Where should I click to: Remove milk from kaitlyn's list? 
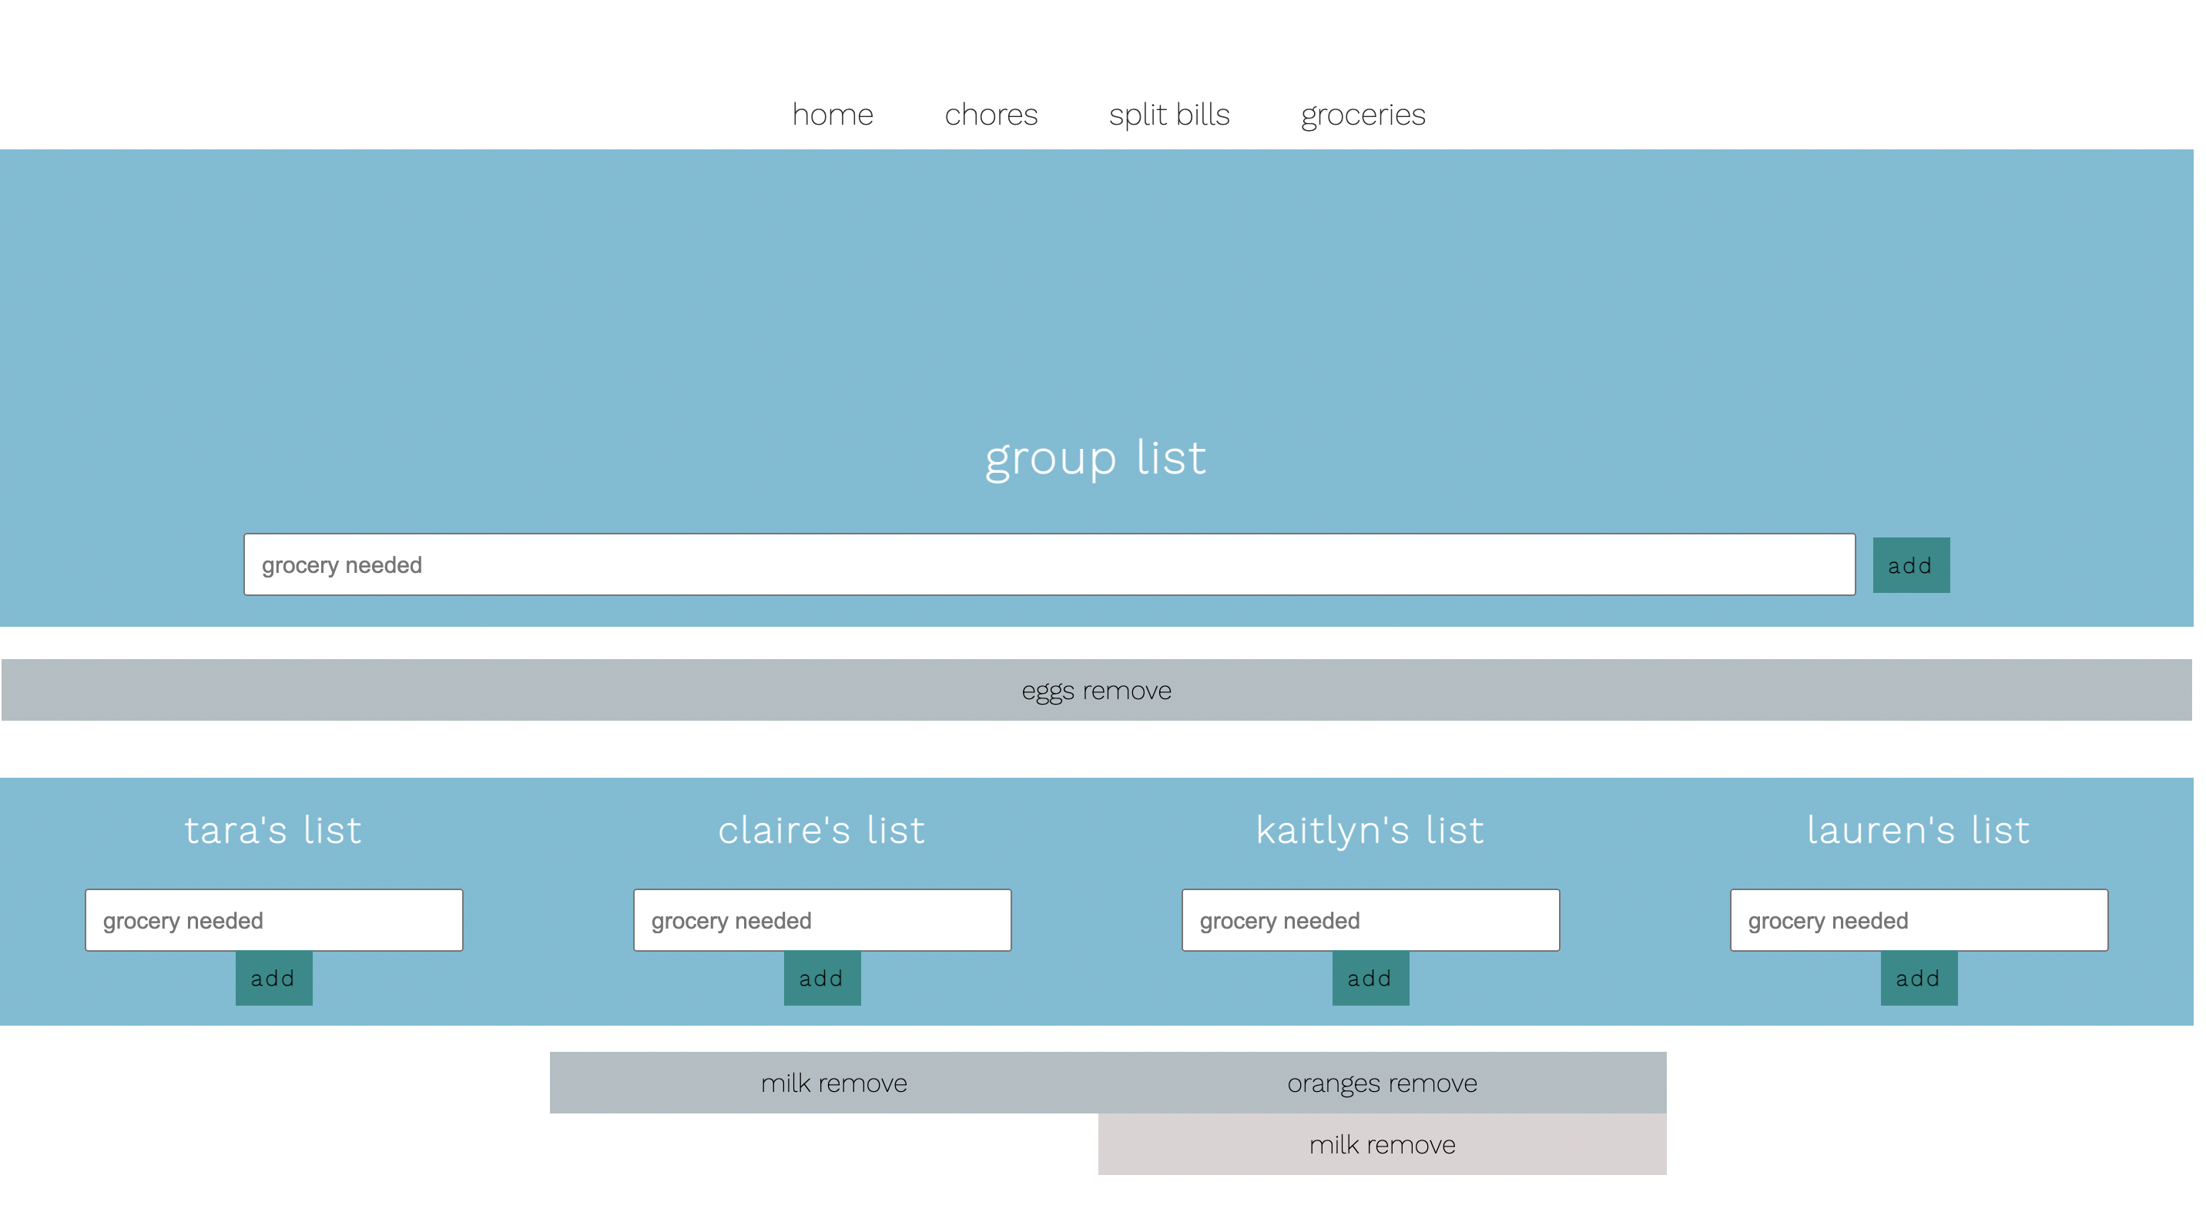pos(1411,1145)
